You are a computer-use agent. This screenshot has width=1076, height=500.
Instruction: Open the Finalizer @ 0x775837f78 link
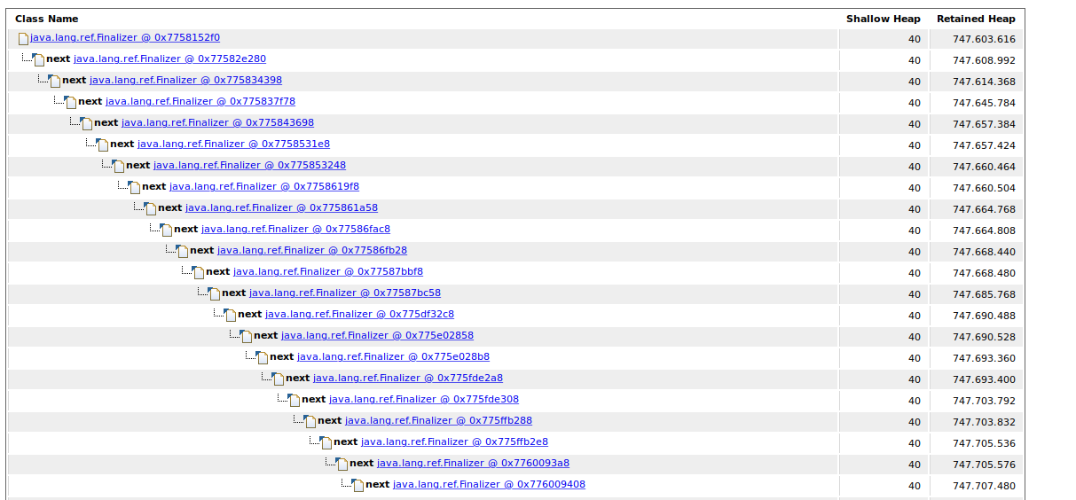200,101
